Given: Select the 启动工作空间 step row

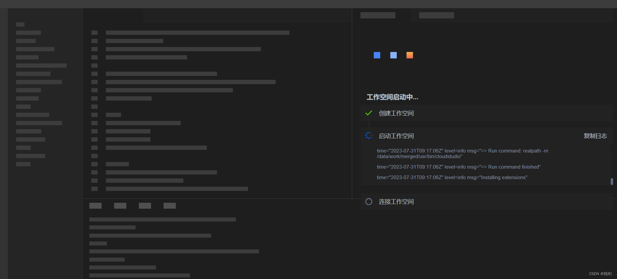Looking at the screenshot, I should pyautogui.click(x=486, y=136).
